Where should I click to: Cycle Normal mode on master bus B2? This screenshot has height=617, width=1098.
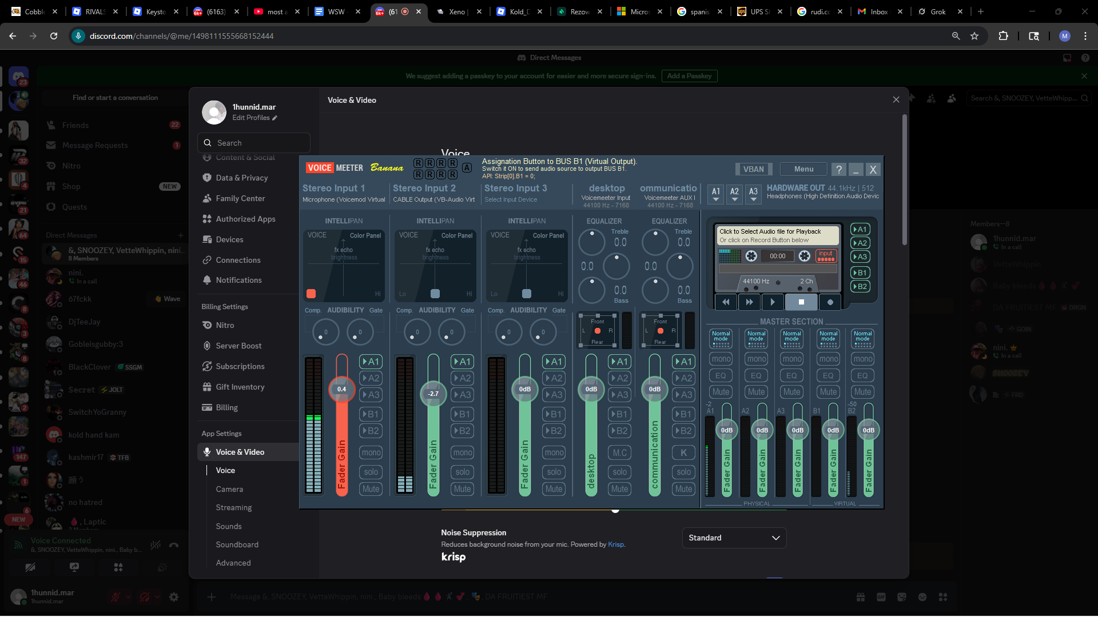point(863,339)
